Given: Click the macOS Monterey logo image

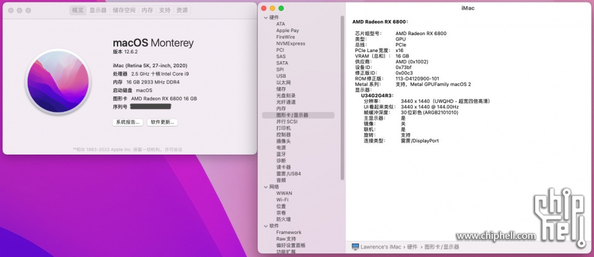Looking at the screenshot, I should 58,82.
